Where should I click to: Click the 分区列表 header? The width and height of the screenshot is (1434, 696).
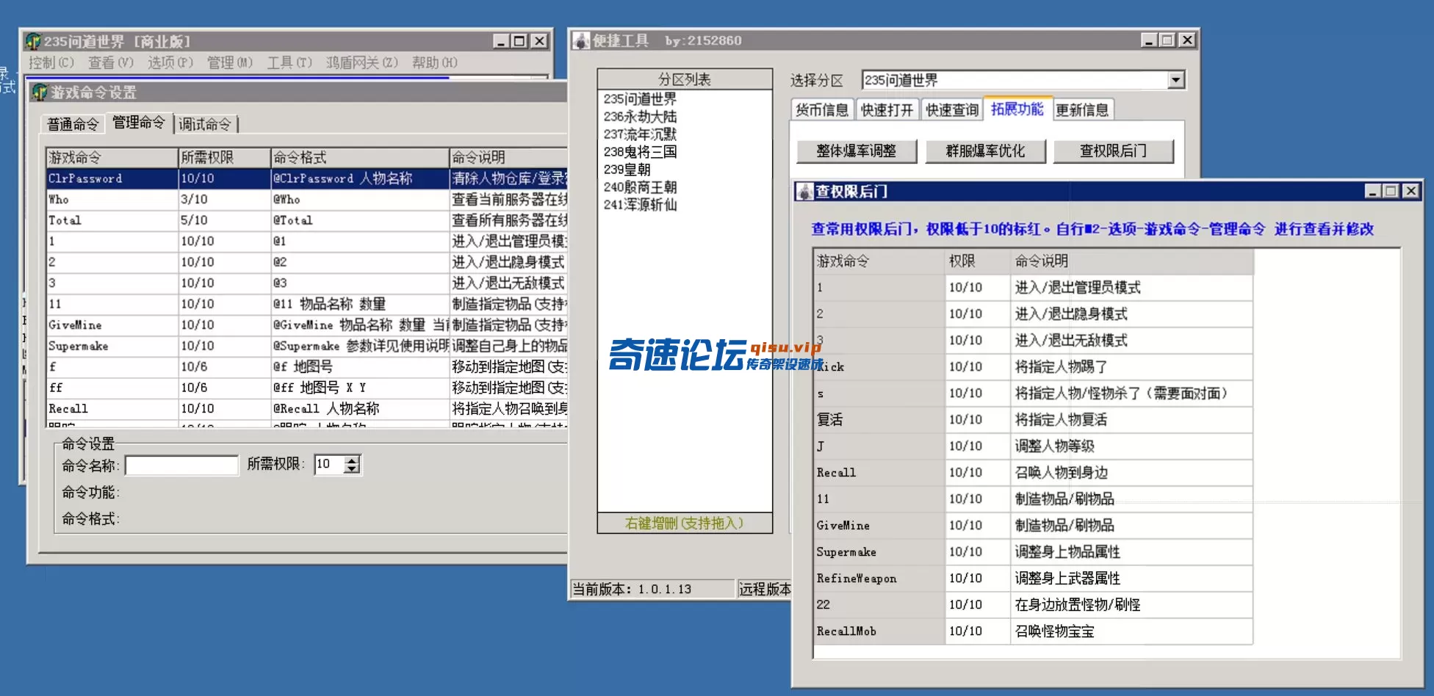coord(685,79)
